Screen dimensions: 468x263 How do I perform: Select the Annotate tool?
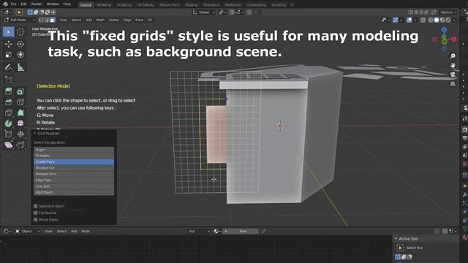click(8, 67)
